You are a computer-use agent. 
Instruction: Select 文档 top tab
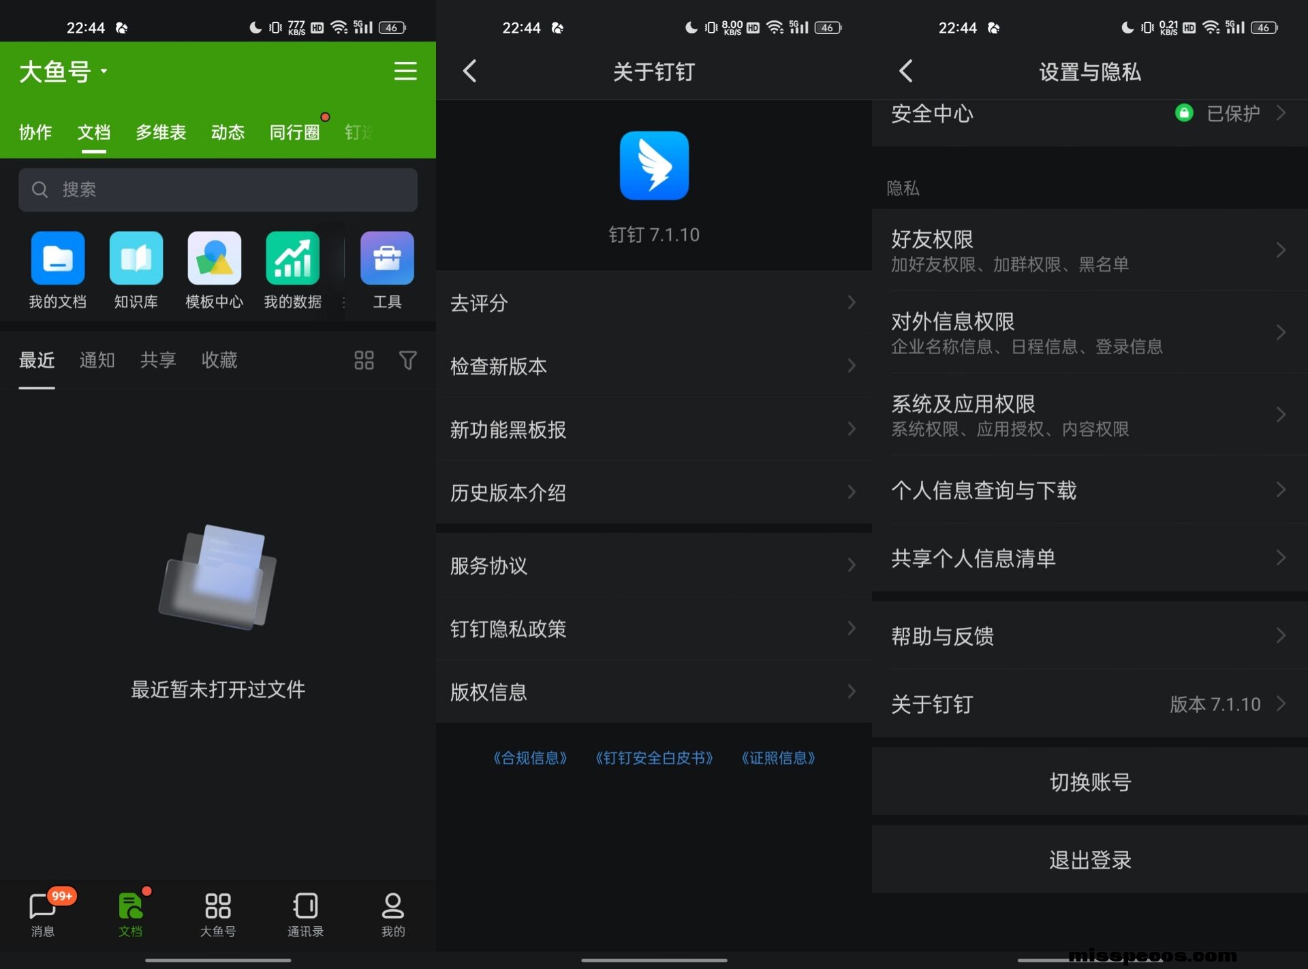click(x=94, y=132)
